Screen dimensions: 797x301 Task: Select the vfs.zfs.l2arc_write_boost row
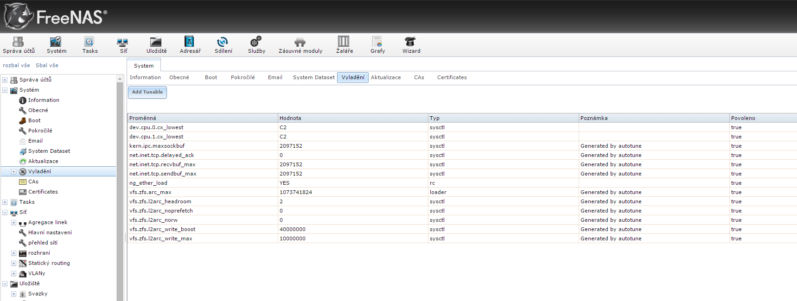pyautogui.click(x=462, y=229)
